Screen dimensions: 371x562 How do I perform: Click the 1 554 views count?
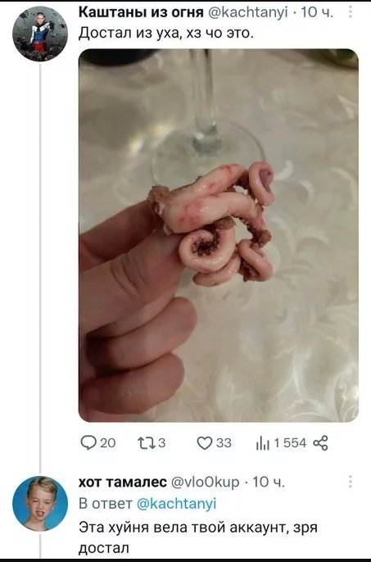[x=290, y=443]
